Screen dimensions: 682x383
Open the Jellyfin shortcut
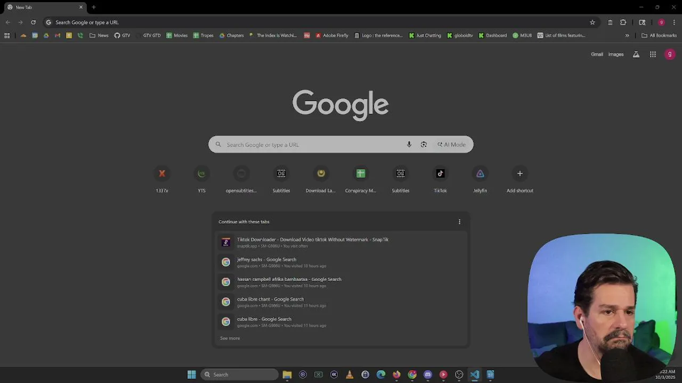tap(480, 180)
